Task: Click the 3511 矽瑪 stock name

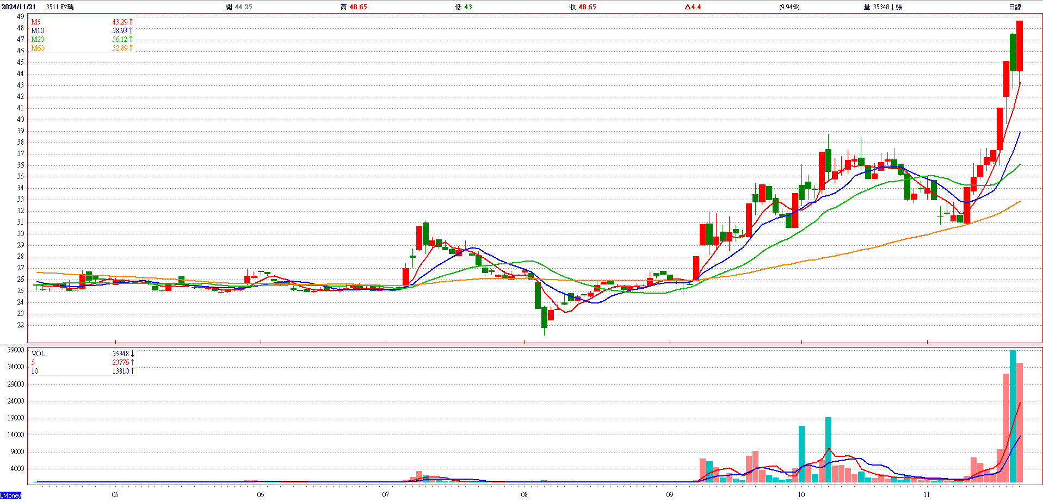Action: click(60, 7)
